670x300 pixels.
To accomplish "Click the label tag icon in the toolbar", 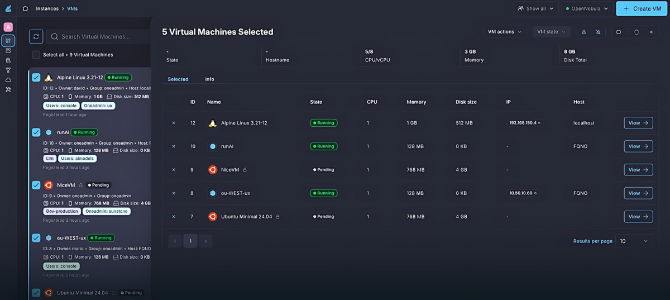I will pos(619,32).
